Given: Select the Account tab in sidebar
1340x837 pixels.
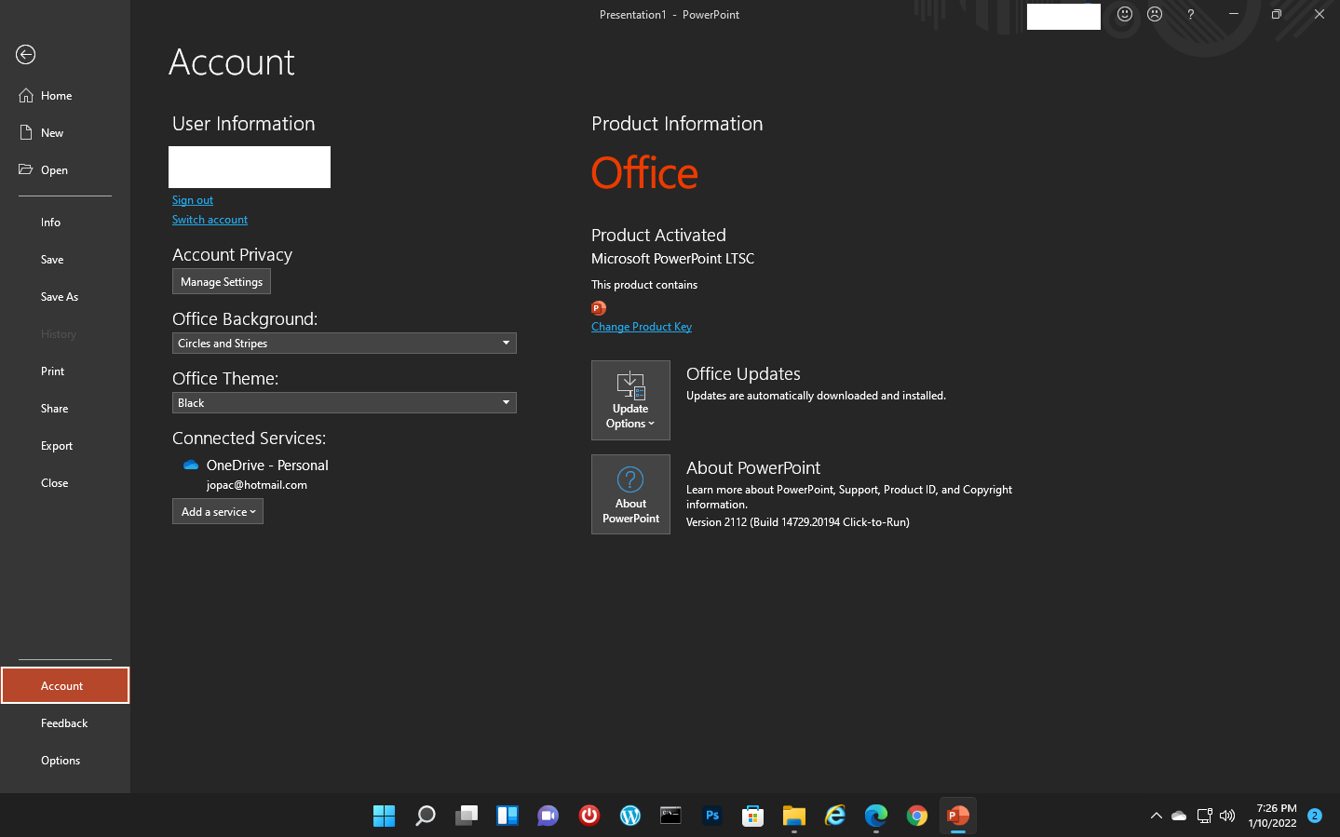Looking at the screenshot, I should [x=65, y=686].
